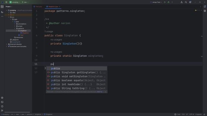Open arrays.Test run configuration dropdown
The width and height of the screenshot is (207, 116).
(x=156, y=2)
